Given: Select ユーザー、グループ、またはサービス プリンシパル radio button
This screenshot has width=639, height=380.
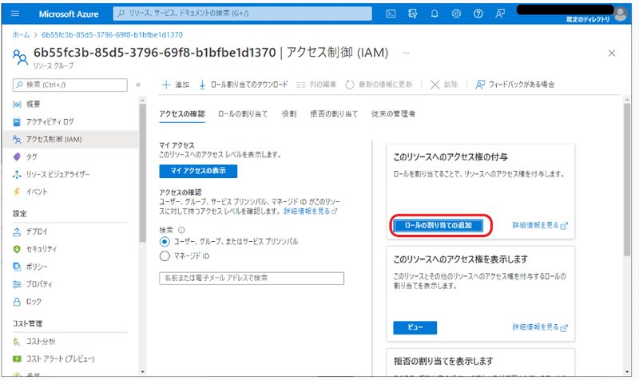Looking at the screenshot, I should coord(165,242).
